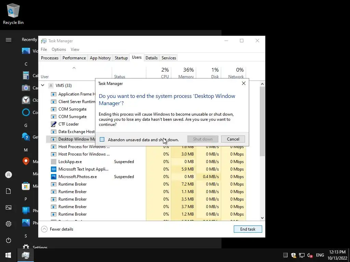
Task: Click the Power icon in Start sidebar
Action: tap(9, 240)
